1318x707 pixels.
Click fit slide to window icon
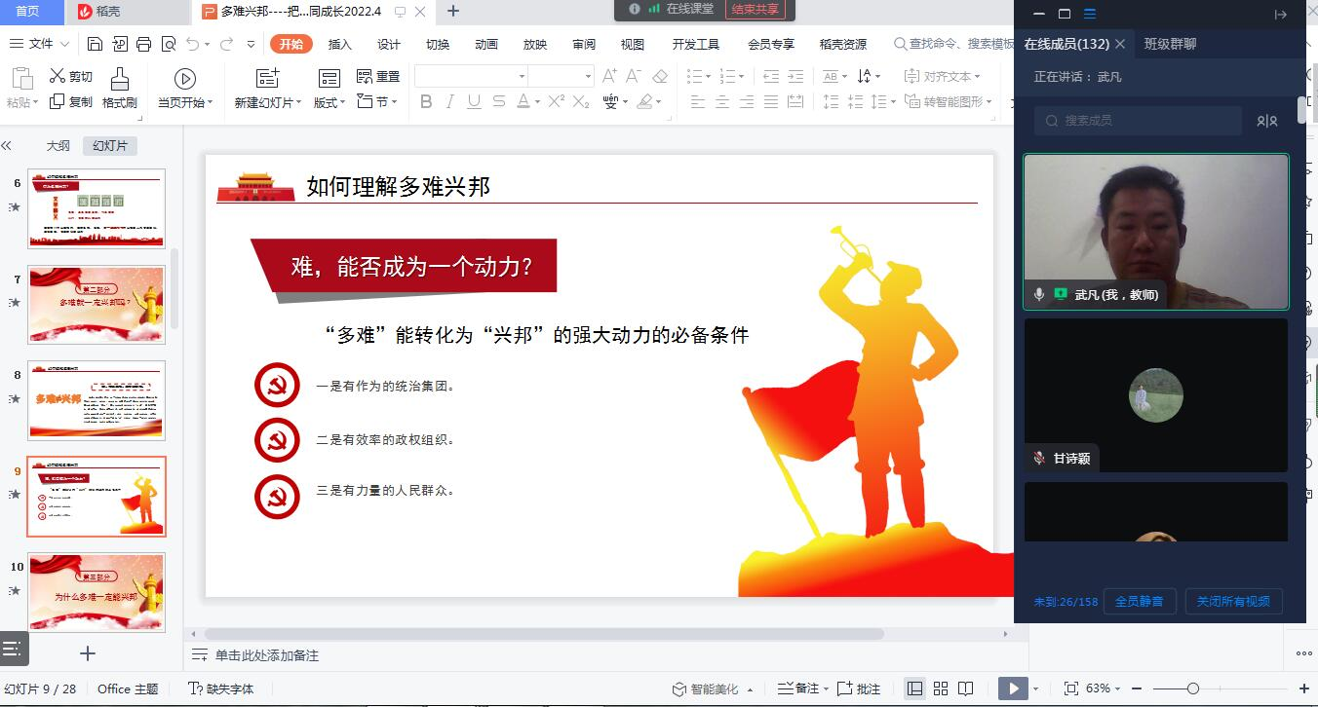tap(1071, 688)
